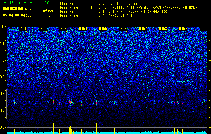211x134 pixels.
Task: Click the 0451 time marker
Action: 22,29
